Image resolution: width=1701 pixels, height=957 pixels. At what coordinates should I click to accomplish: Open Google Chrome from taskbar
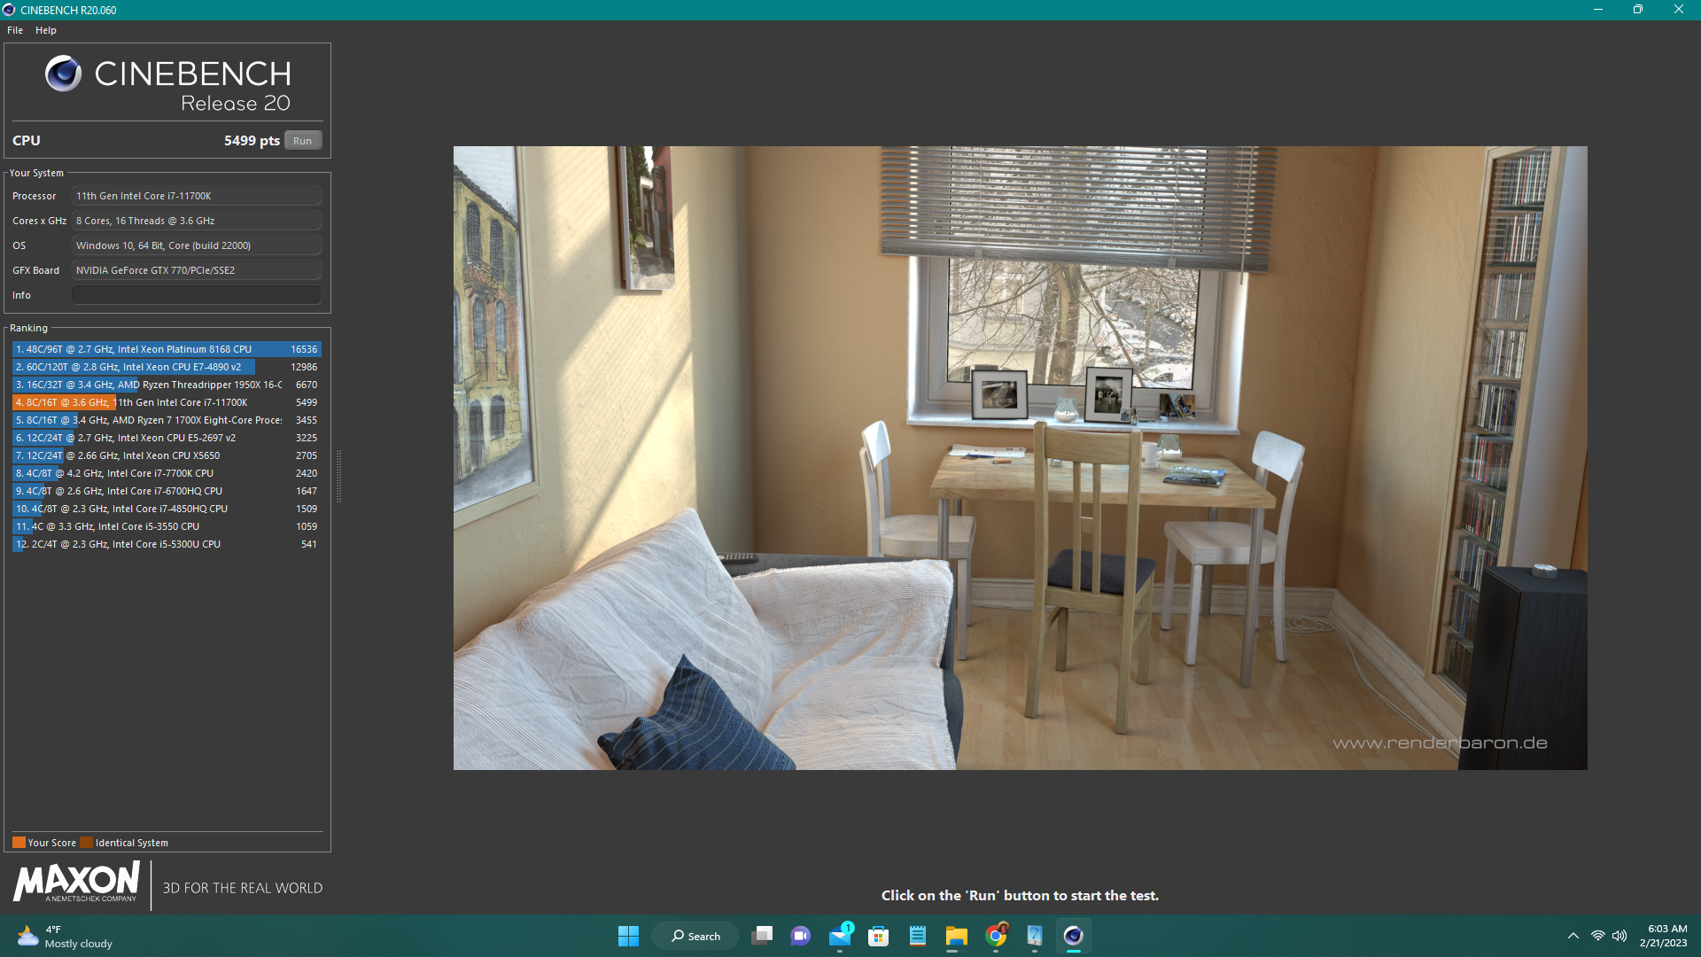[996, 936]
